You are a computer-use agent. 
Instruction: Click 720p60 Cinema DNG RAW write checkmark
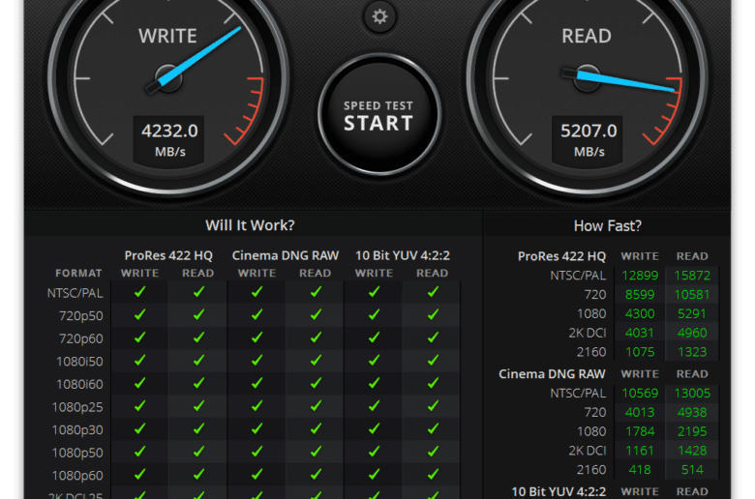click(x=257, y=338)
